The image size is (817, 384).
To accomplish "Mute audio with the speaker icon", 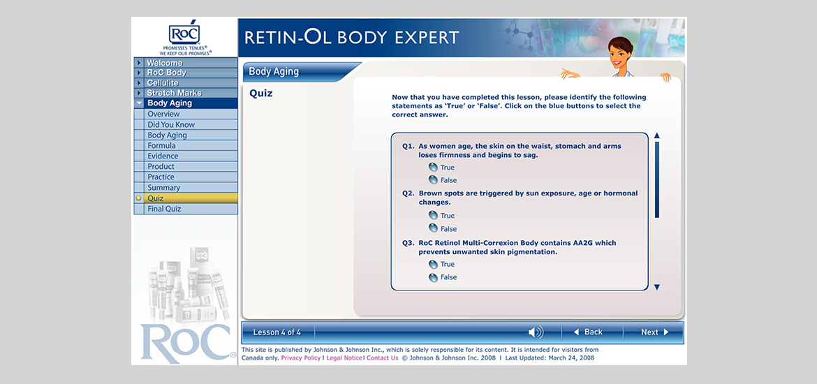I will pos(535,332).
